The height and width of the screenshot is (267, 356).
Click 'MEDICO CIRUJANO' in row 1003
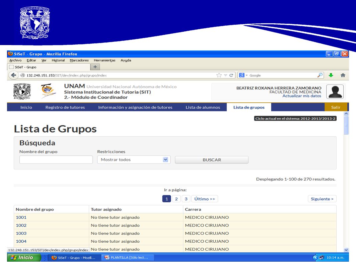tap(207, 233)
